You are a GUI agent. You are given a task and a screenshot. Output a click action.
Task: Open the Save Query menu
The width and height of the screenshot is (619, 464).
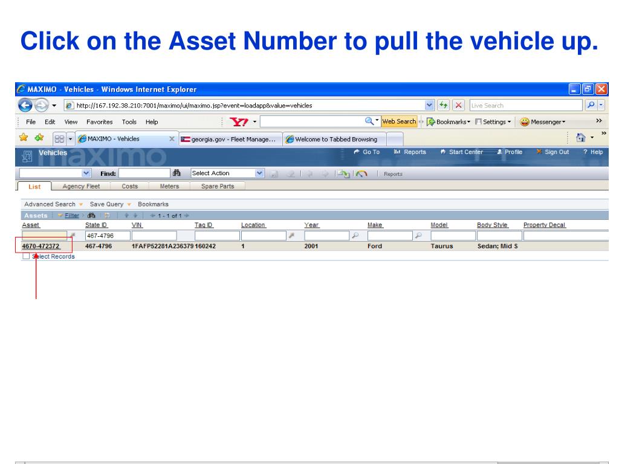110,204
